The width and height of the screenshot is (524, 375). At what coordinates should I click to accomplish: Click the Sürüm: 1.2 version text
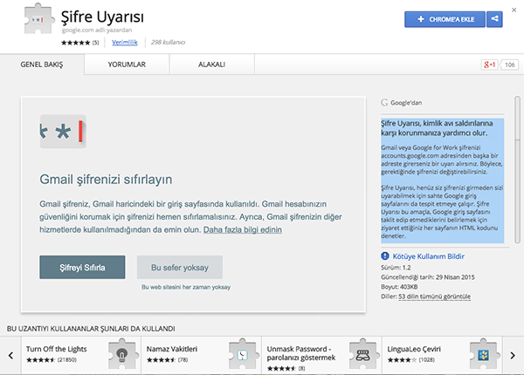click(x=396, y=268)
